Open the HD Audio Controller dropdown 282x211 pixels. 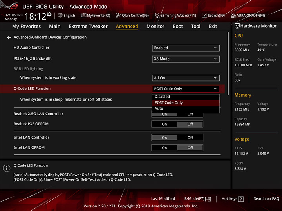(186, 48)
